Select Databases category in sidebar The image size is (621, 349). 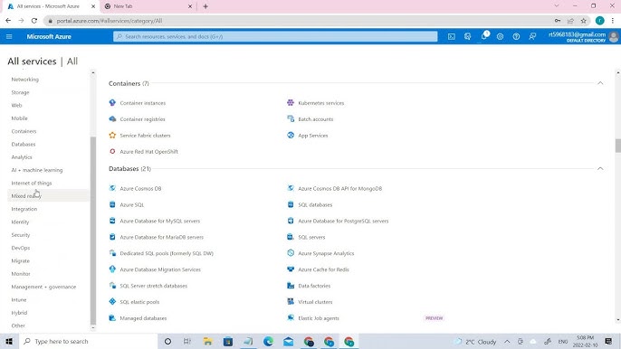(24, 145)
